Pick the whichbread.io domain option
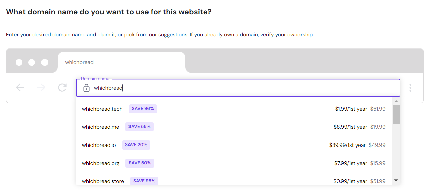 (x=99, y=145)
